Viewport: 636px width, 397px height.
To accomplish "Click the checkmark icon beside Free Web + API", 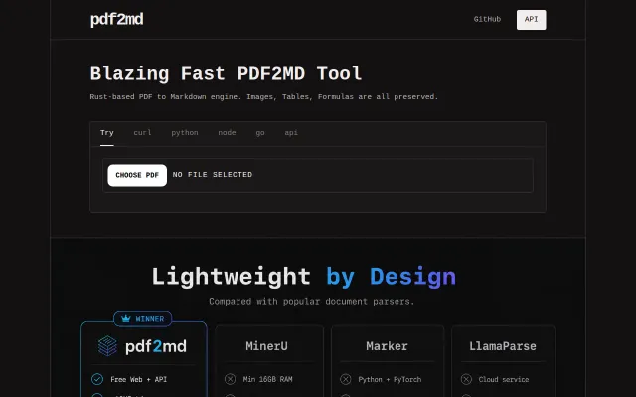I will (97, 379).
